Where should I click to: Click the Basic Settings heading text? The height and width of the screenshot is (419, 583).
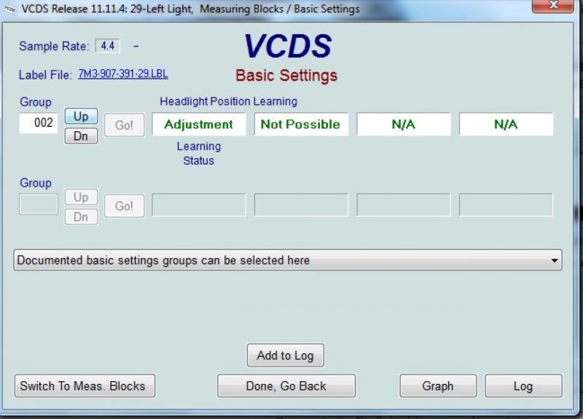click(286, 76)
